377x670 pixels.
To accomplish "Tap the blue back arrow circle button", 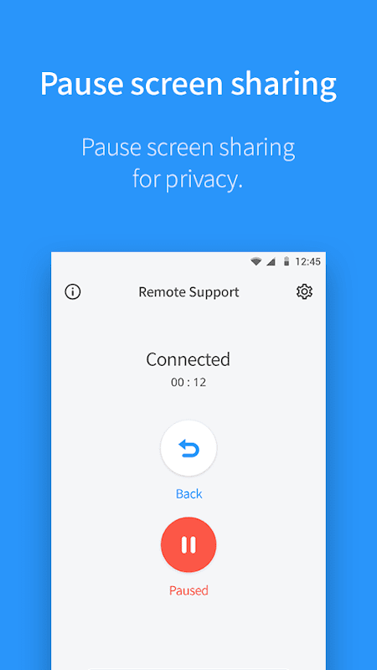I will coord(188,448).
